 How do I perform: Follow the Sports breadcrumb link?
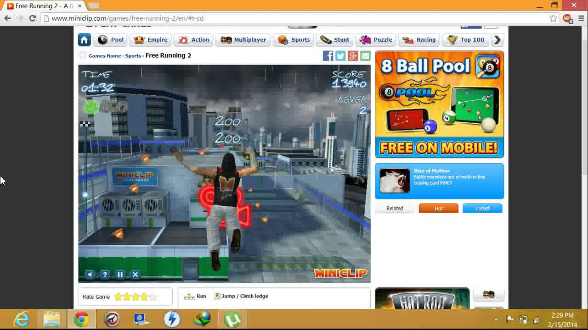tap(133, 55)
